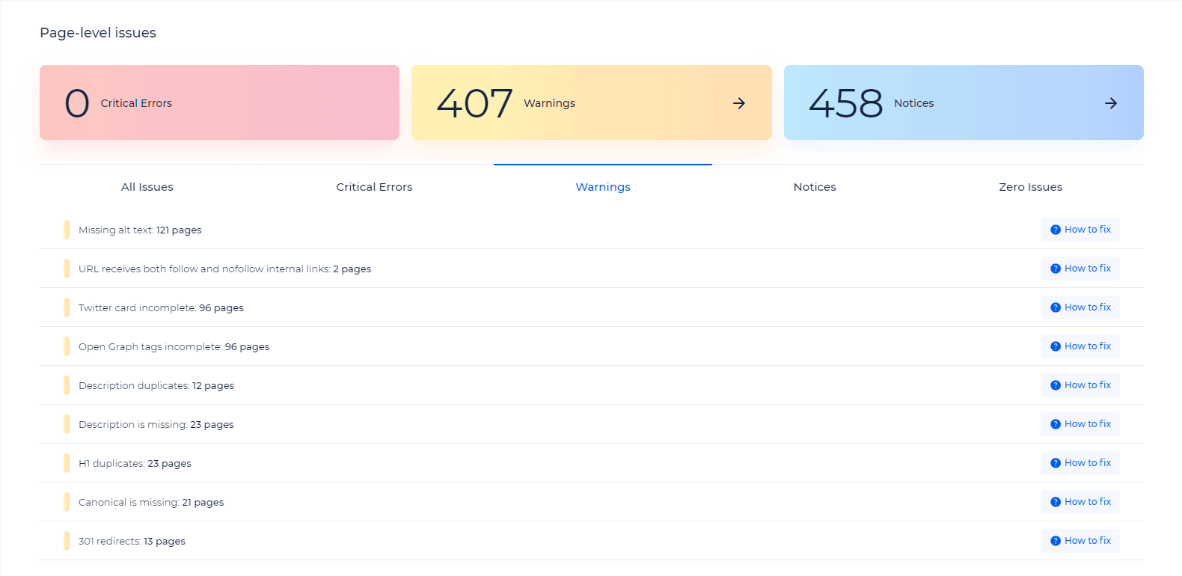This screenshot has width=1182, height=576.
Task: Click How to fix for Canonical is missing
Action: point(1080,502)
